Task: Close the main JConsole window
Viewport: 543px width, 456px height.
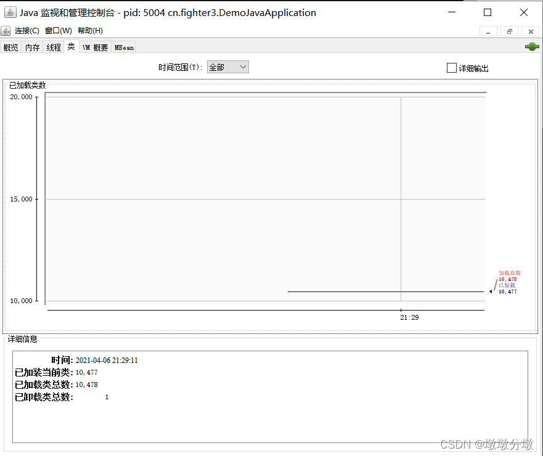Action: (524, 12)
